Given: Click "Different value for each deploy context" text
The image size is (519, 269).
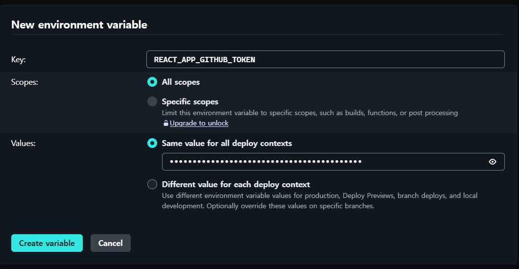Looking at the screenshot, I should coord(236,185).
